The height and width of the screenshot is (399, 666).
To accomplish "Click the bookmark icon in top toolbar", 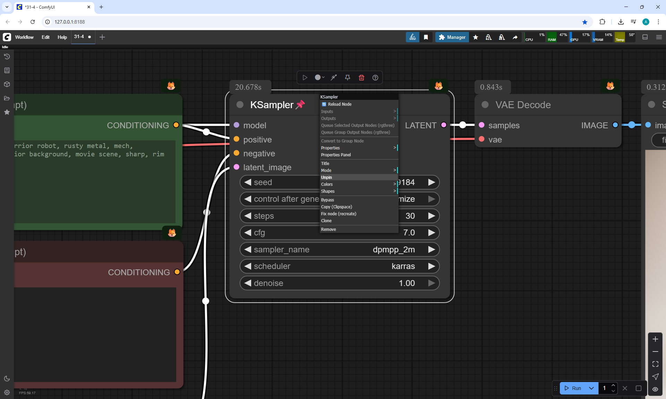I will (426, 37).
